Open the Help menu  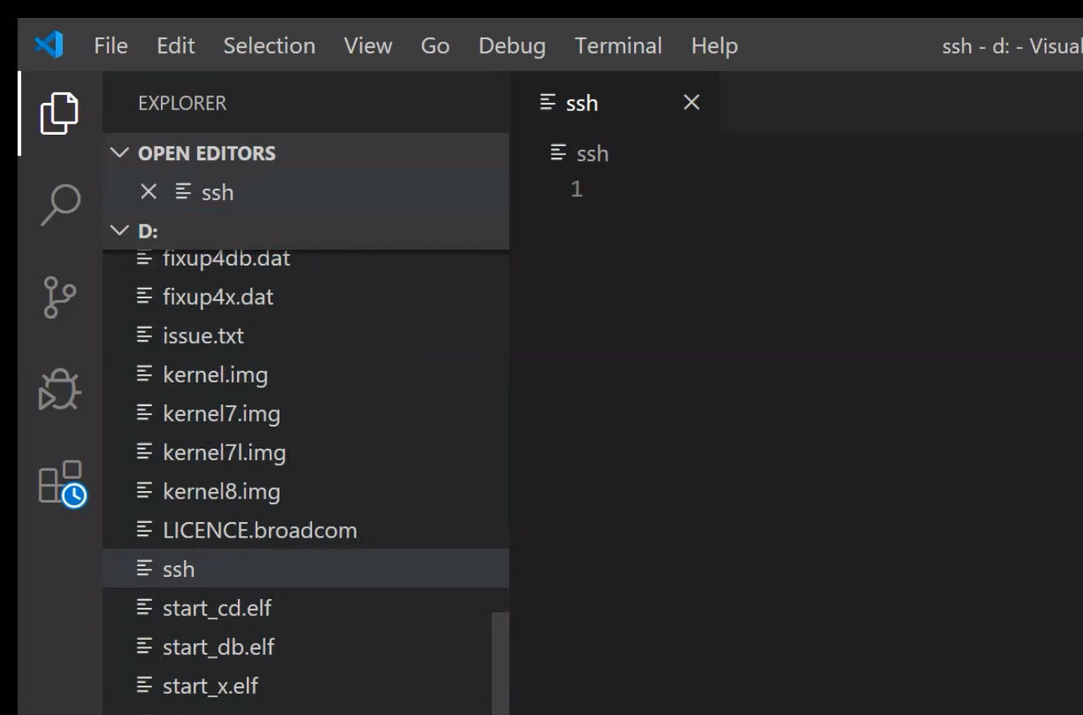coord(714,46)
